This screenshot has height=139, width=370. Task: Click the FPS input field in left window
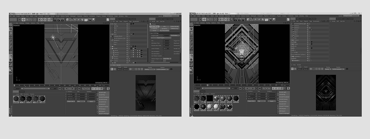point(166,41)
